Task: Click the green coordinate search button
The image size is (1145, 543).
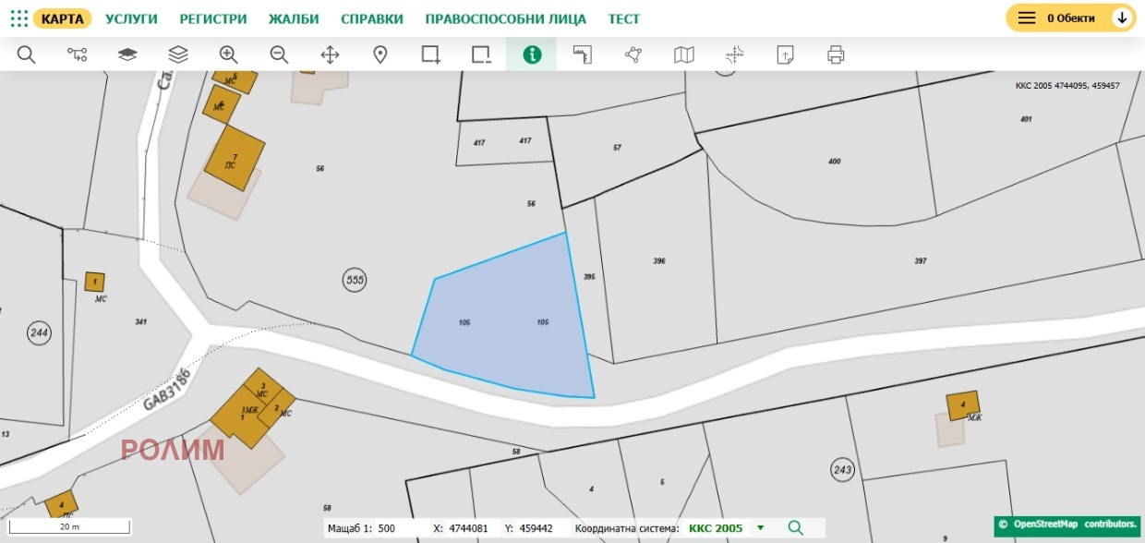Action: coord(795,528)
